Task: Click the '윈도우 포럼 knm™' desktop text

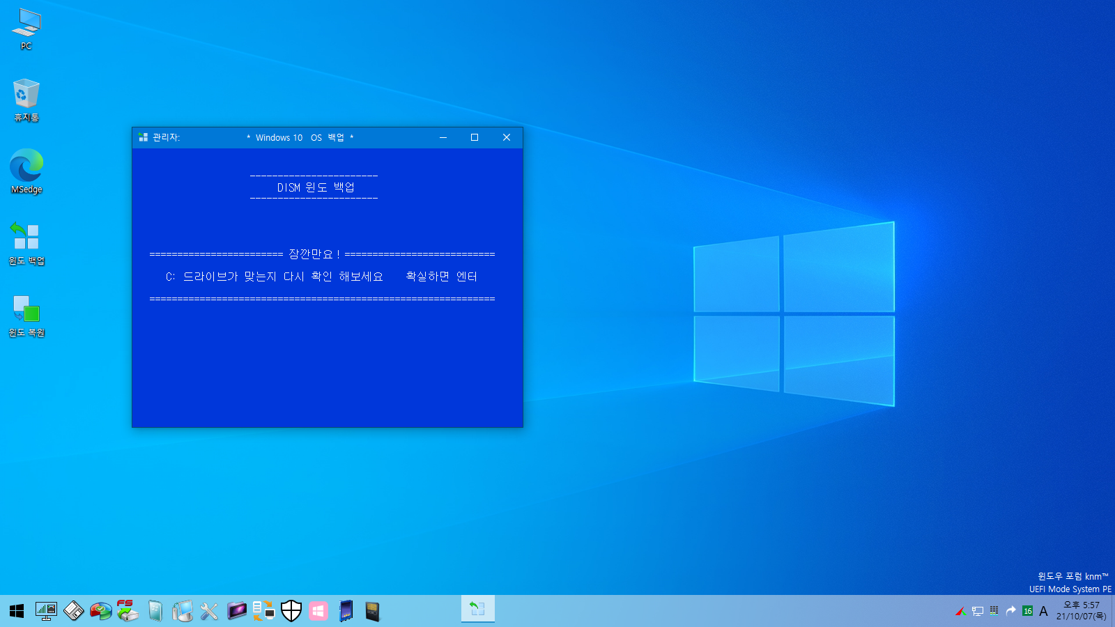Action: pyautogui.click(x=1072, y=576)
